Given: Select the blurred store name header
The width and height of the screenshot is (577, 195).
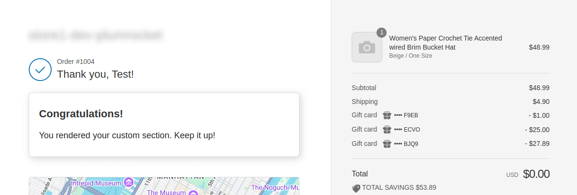Looking at the screenshot, I should [x=96, y=35].
